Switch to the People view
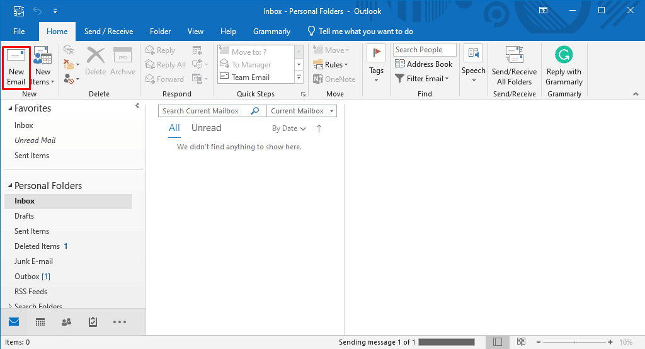The width and height of the screenshot is (645, 349). pos(66,322)
